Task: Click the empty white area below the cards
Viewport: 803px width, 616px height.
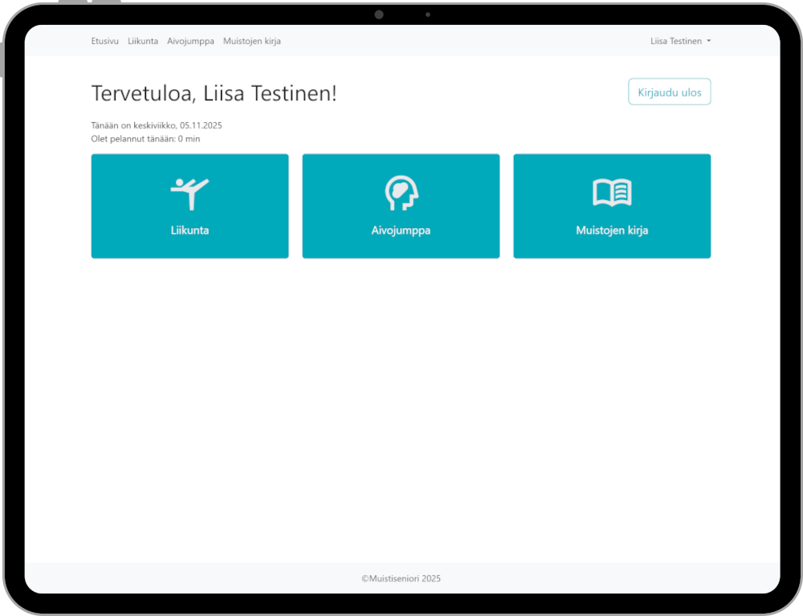Action: pos(401,402)
